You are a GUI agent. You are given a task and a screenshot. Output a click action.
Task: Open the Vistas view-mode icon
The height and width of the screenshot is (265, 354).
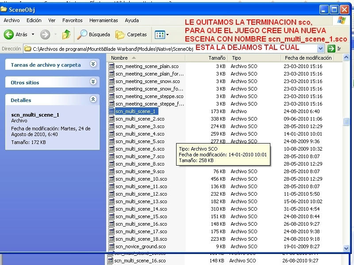pyautogui.click(x=159, y=34)
